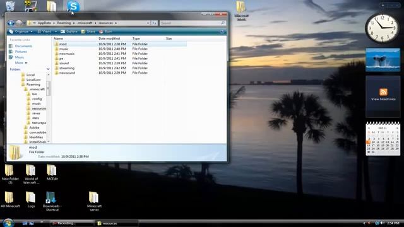Select the saves folder in the tree
Viewport: 404px width, 227px height.
pyautogui.click(x=36, y=113)
